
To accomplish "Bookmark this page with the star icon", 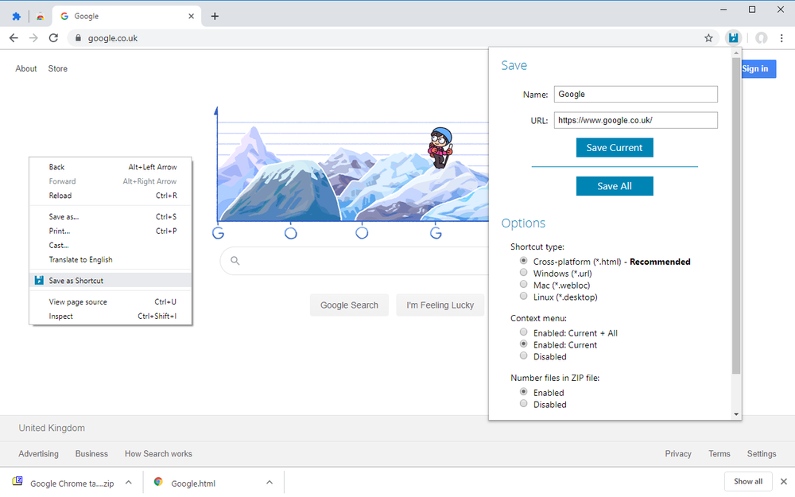I will coord(708,38).
